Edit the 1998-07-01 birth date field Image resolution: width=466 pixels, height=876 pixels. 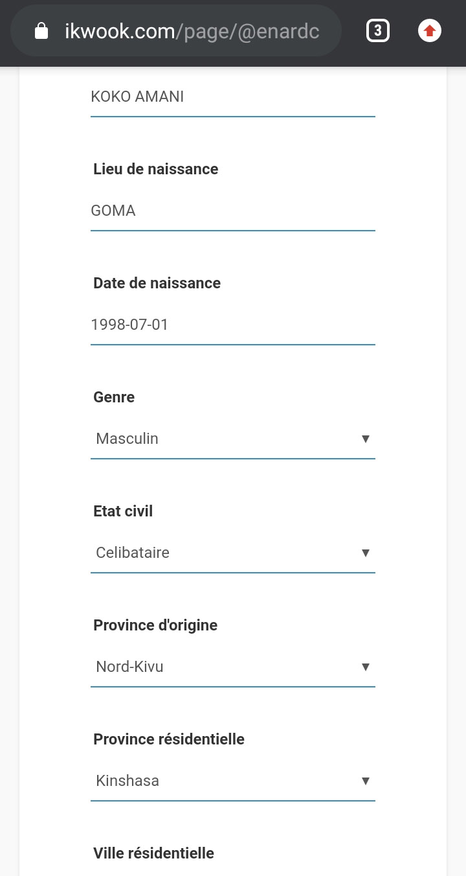[232, 325]
